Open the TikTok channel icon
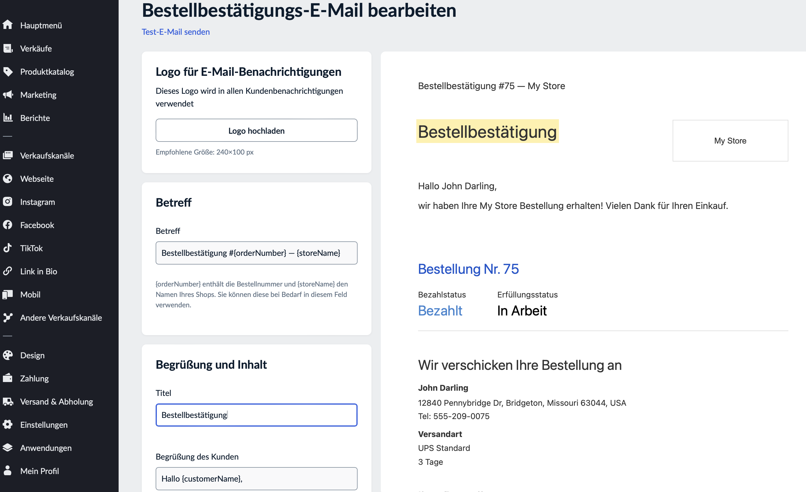Image resolution: width=806 pixels, height=492 pixels. coord(8,248)
